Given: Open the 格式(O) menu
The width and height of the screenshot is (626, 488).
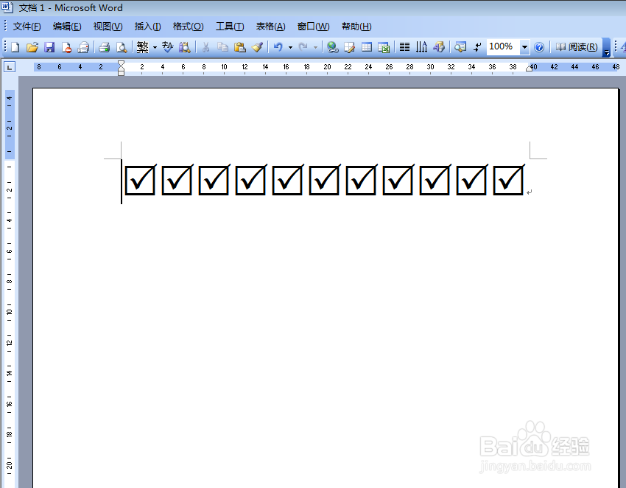Looking at the screenshot, I should (x=188, y=27).
